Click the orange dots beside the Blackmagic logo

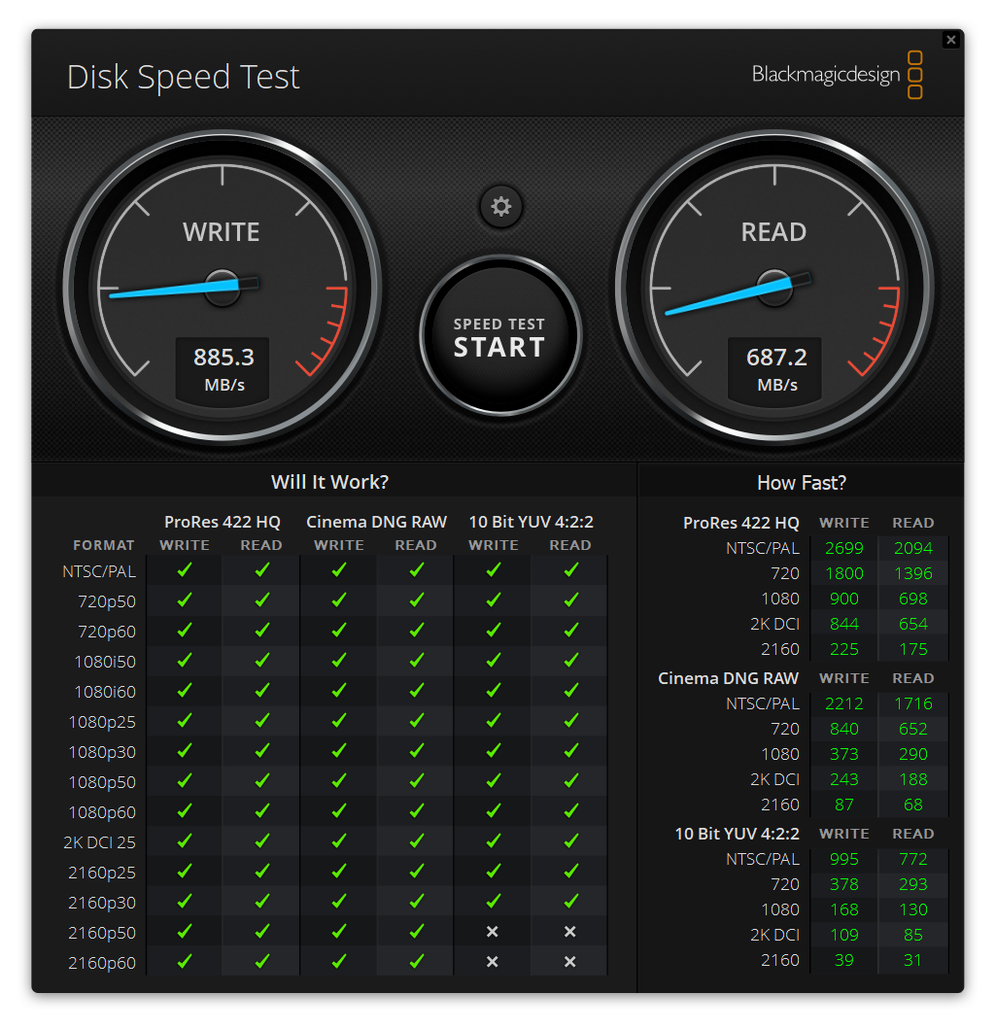pyautogui.click(x=913, y=75)
